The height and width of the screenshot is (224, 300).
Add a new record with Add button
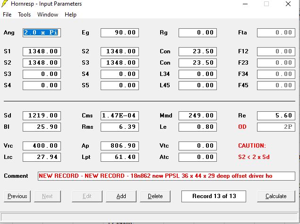(x=121, y=196)
